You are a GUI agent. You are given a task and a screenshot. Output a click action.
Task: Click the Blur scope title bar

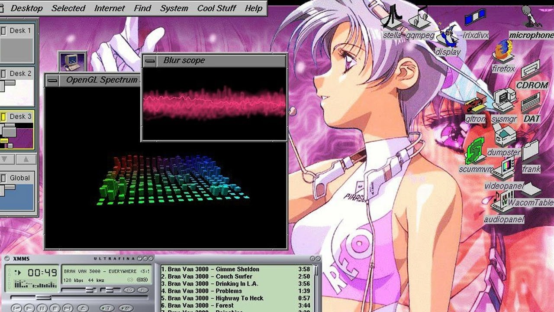pos(221,61)
